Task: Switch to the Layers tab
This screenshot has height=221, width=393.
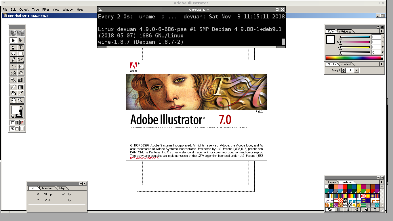Action: pos(332,182)
